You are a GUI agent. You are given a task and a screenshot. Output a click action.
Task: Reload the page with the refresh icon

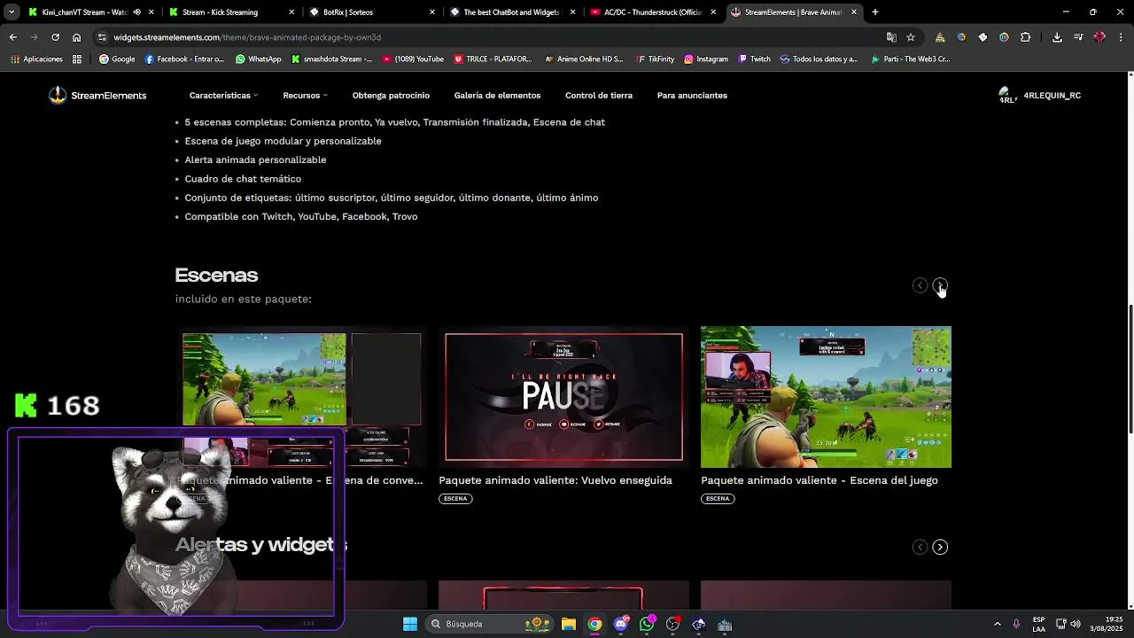[x=55, y=37]
